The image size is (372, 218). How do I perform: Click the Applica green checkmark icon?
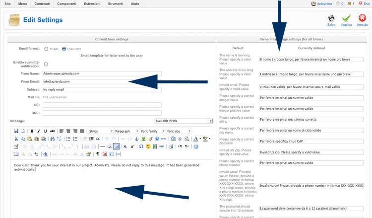point(346,18)
